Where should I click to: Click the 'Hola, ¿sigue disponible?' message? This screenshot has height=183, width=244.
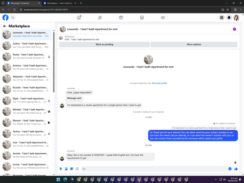pyautogui.click(x=80, y=93)
